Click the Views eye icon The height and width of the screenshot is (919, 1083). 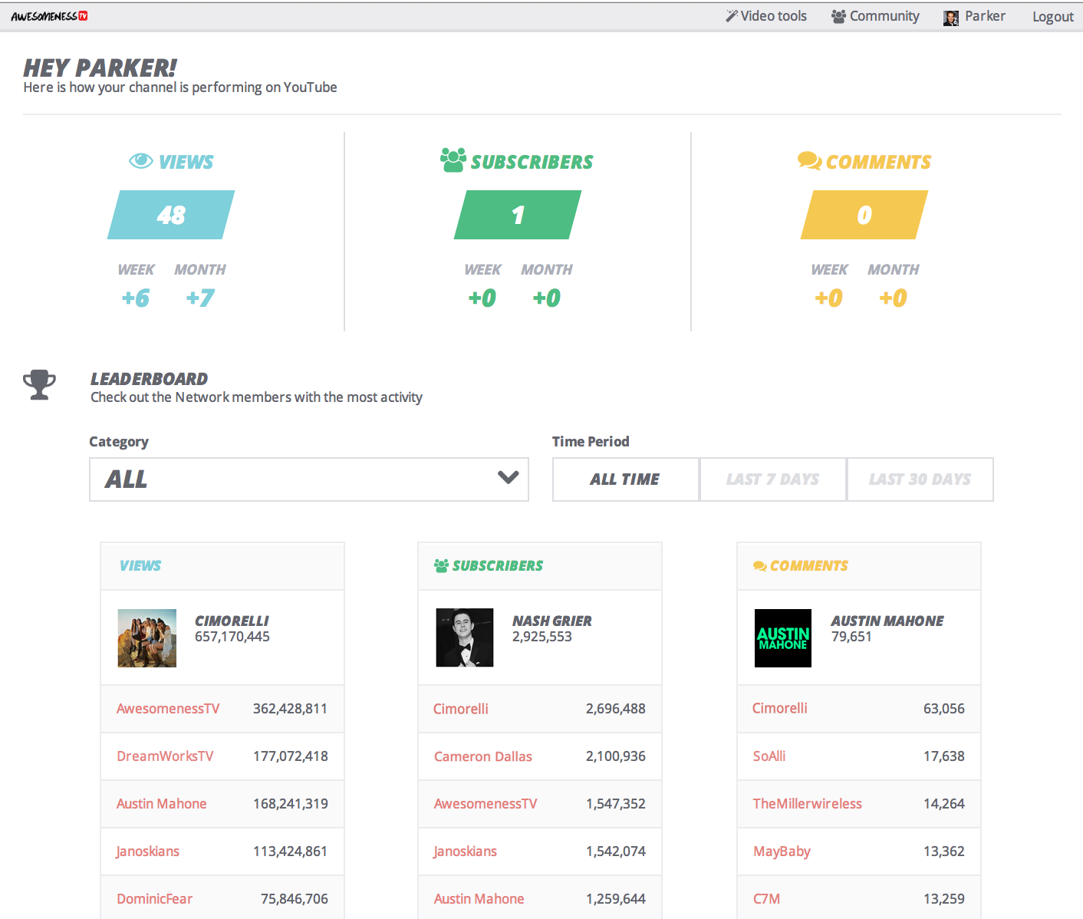pyautogui.click(x=141, y=161)
